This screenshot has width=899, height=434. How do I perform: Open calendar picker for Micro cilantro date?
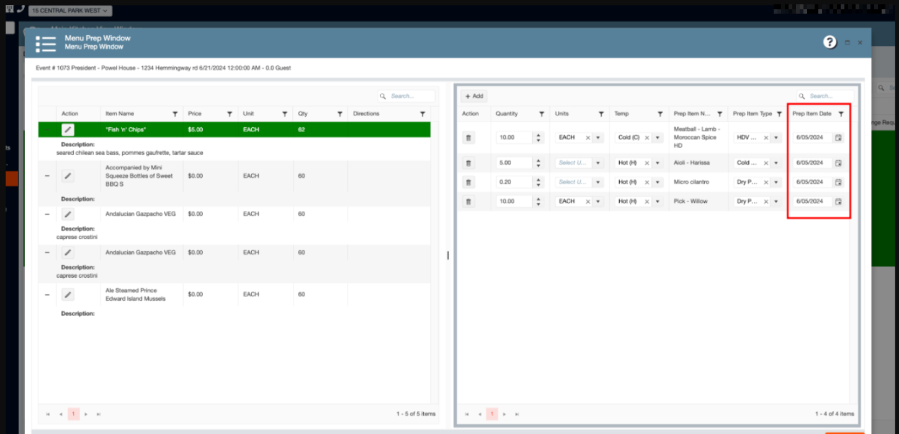[838, 182]
